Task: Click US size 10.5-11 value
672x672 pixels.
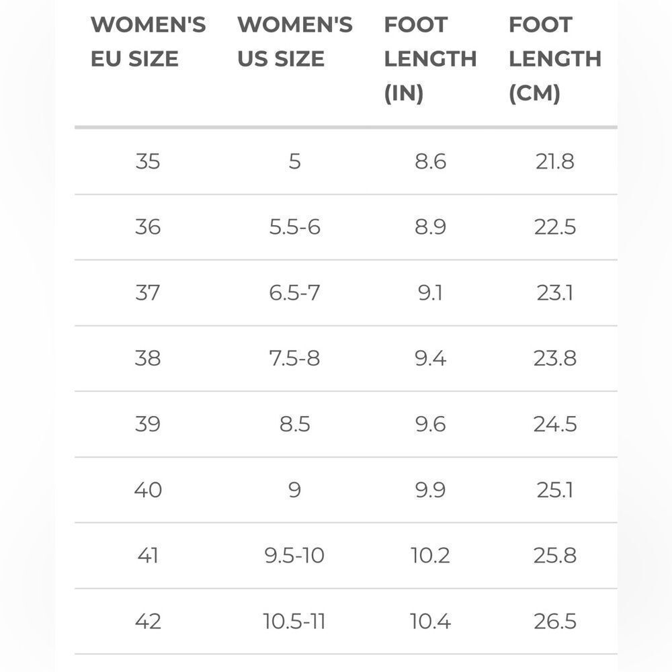Action: pyautogui.click(x=294, y=621)
